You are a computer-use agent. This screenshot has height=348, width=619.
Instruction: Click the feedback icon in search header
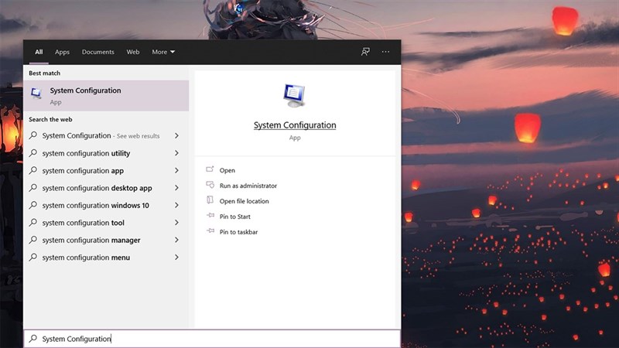tap(365, 52)
